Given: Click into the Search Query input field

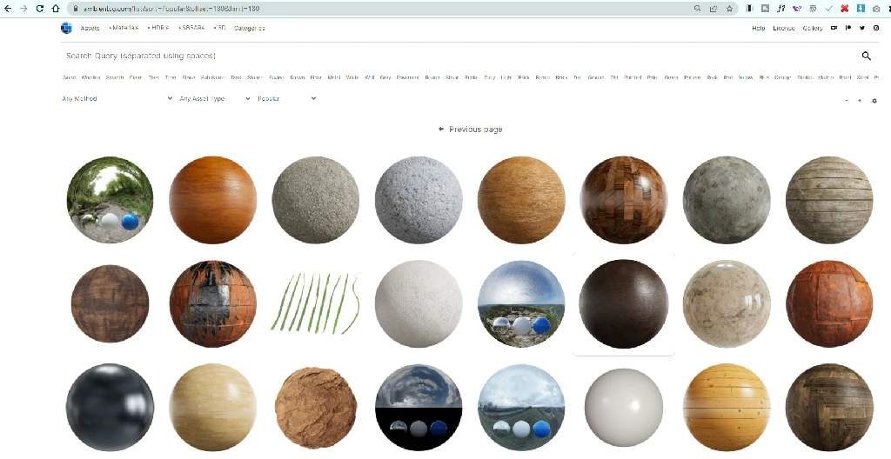Looking at the screenshot, I should 435,56.
